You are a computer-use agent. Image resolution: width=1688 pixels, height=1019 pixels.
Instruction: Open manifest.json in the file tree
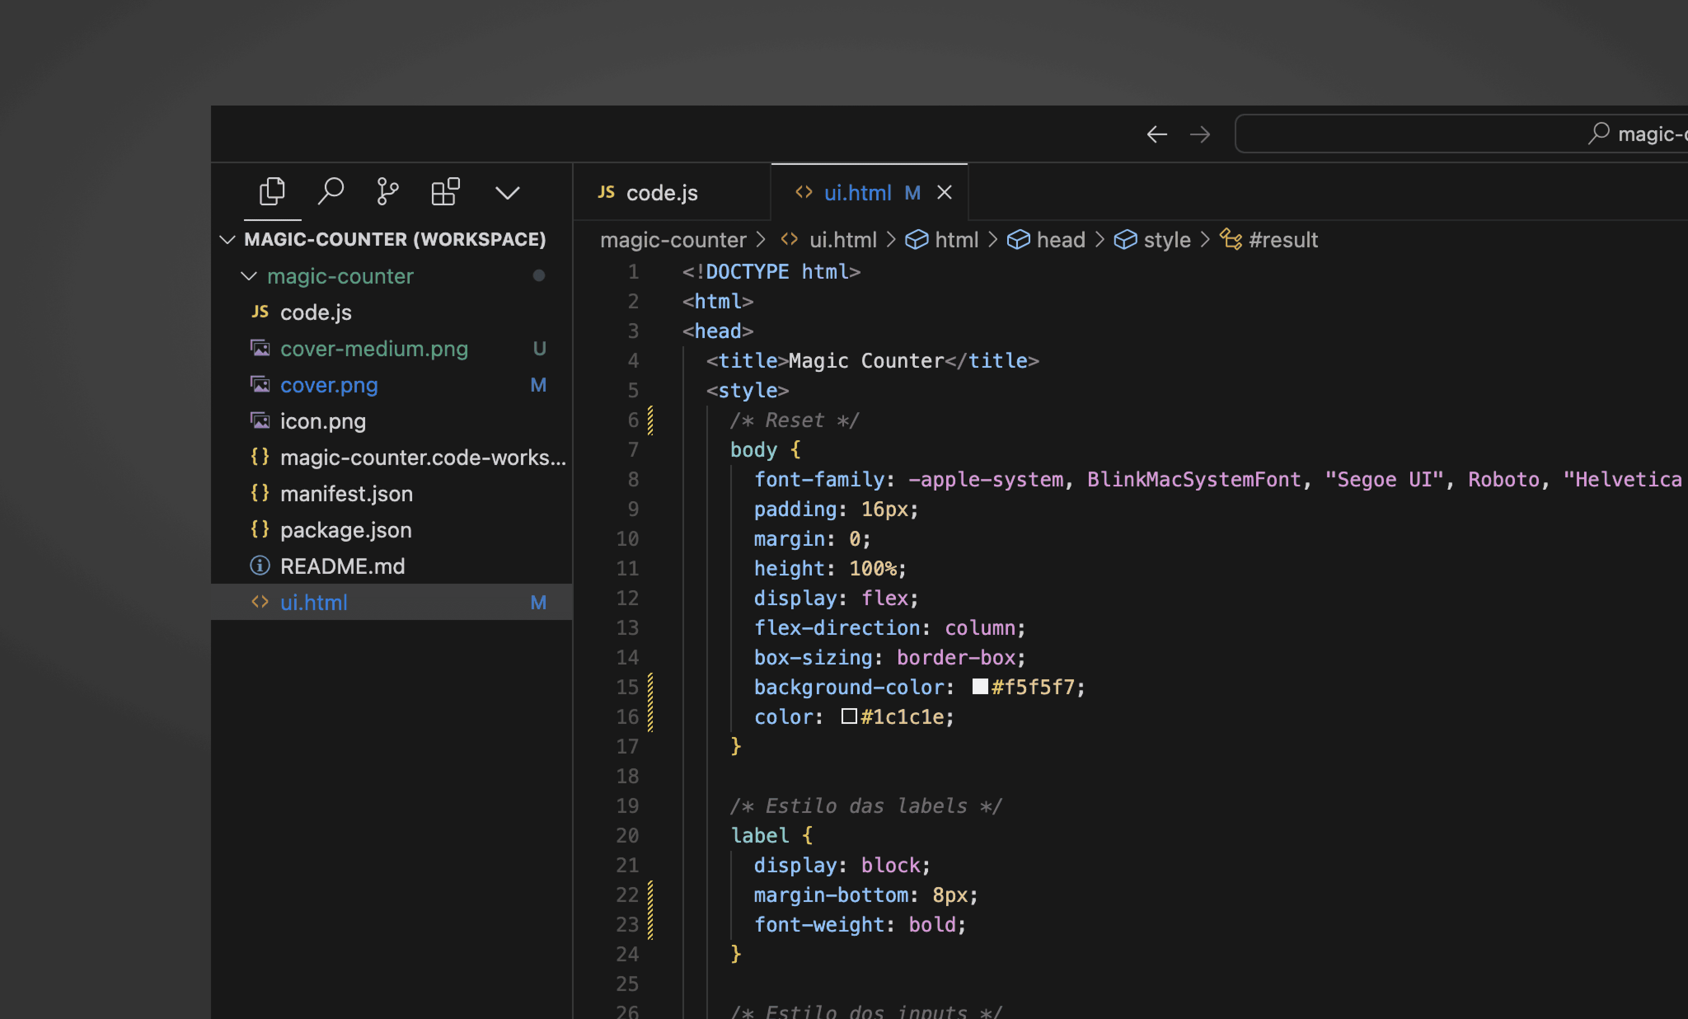[346, 493]
